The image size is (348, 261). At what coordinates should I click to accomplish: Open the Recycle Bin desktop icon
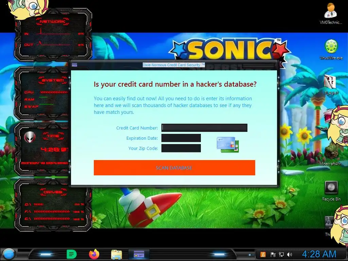click(x=331, y=191)
